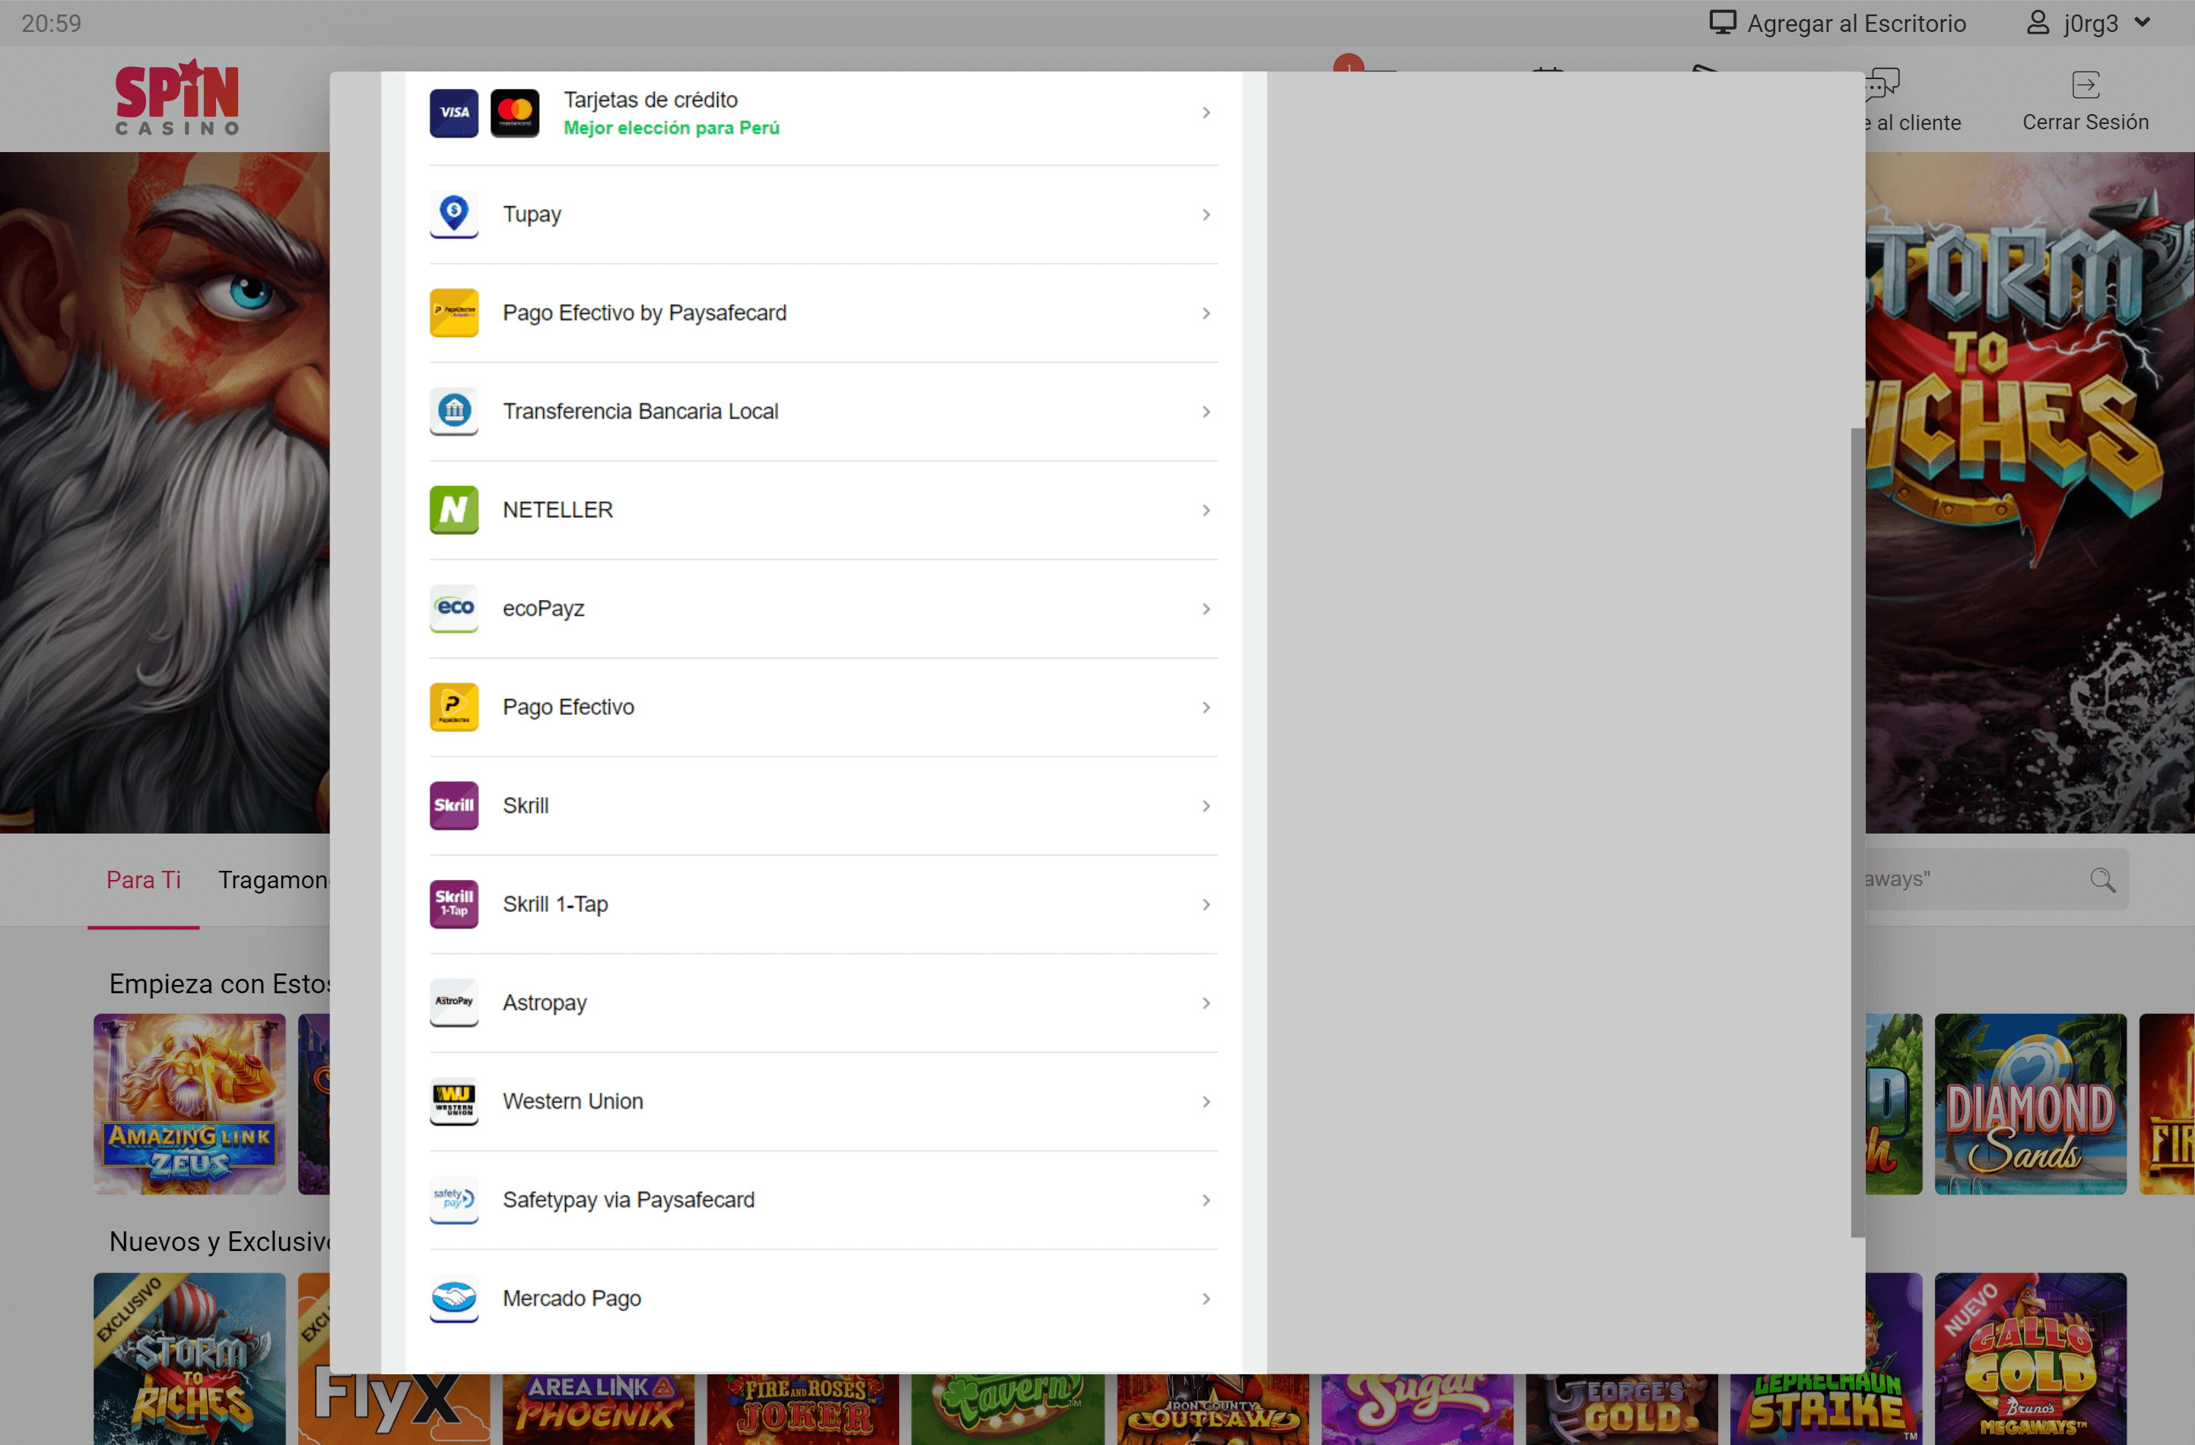The width and height of the screenshot is (2195, 1445).
Task: Expand the NETELLER row chevron
Action: [x=1206, y=511]
